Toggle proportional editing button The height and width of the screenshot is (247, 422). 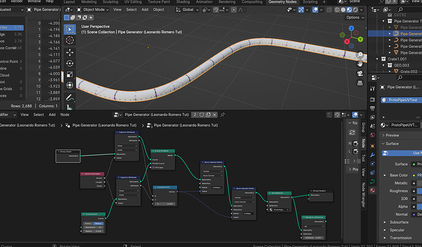point(234,10)
